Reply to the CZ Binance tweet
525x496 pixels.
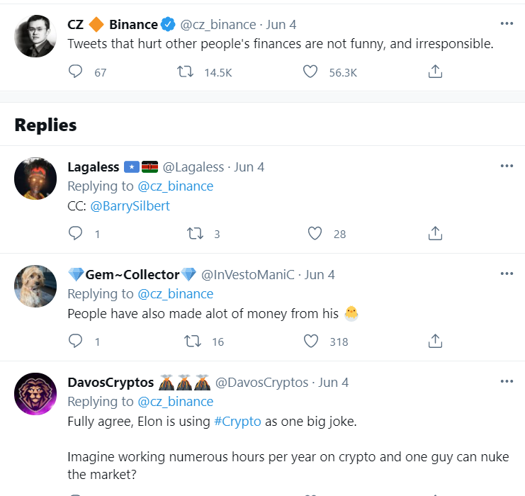76,72
